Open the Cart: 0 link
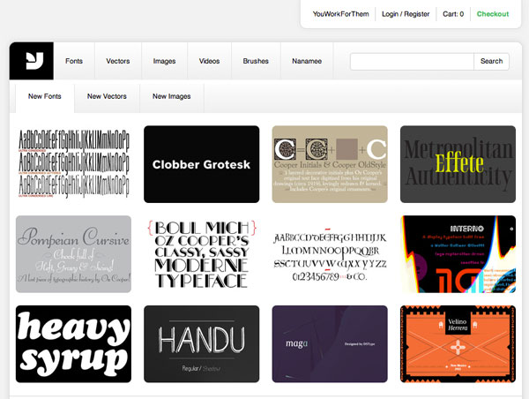 coord(453,14)
